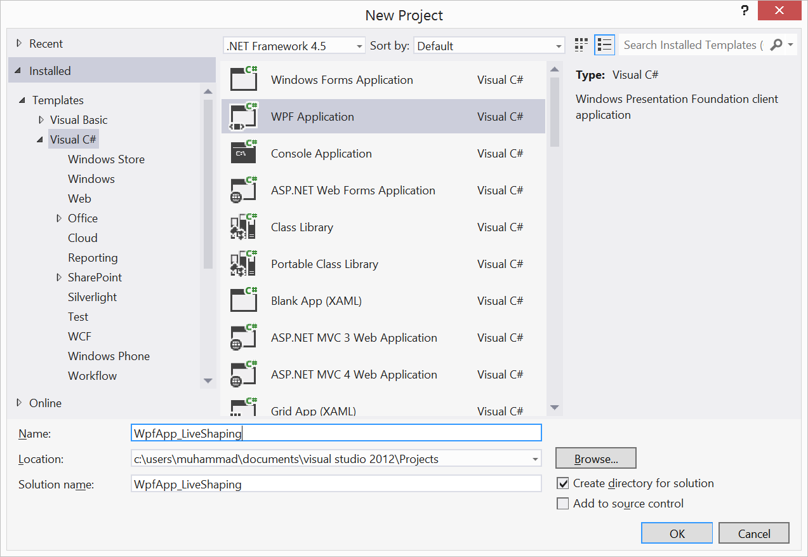Confirm project creation with OK
808x557 pixels.
point(676,533)
